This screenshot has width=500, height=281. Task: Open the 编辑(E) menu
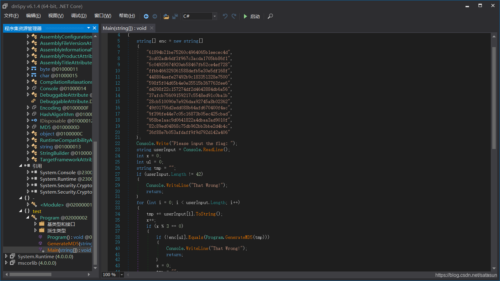point(33,16)
